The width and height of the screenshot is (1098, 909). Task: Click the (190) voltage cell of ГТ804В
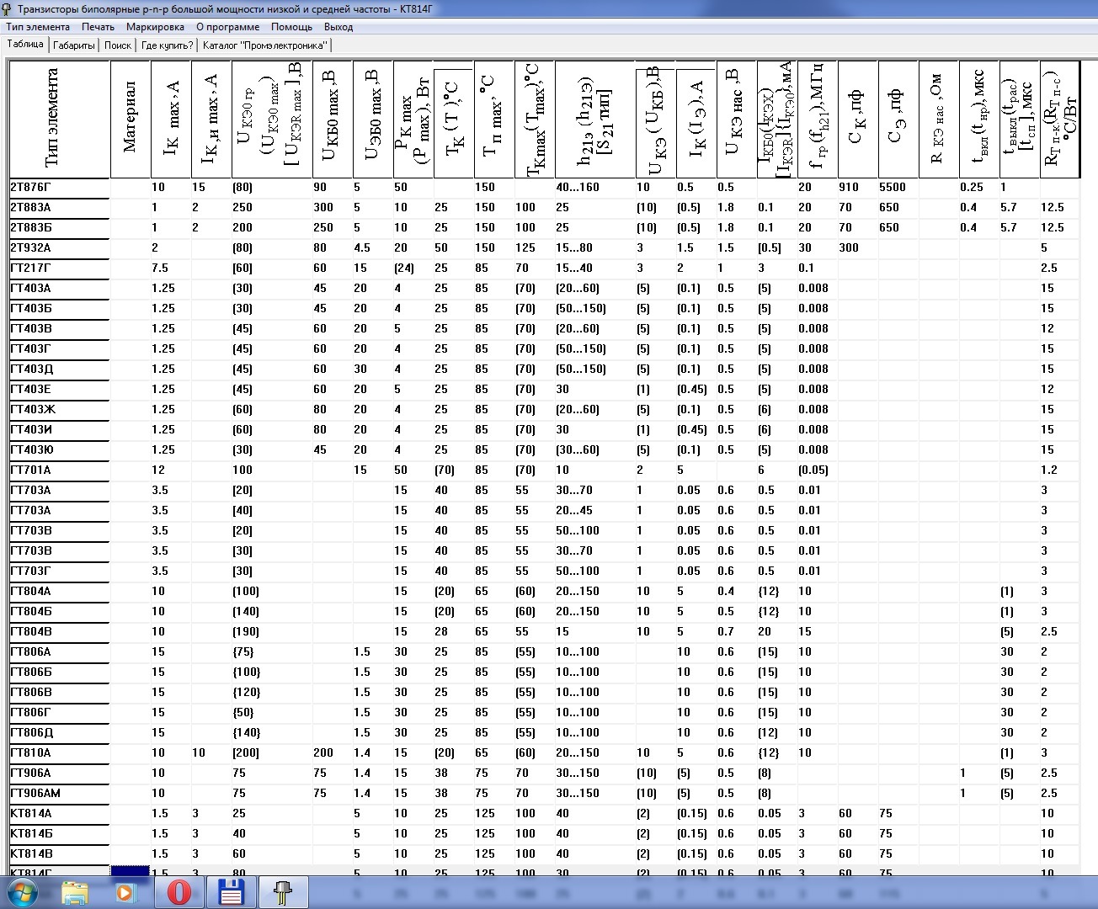(x=272, y=632)
